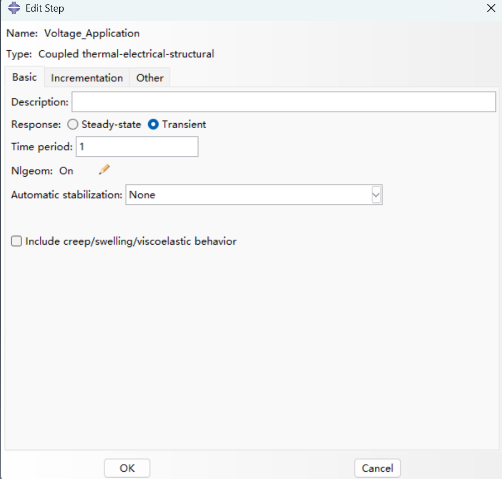Cancel the Edit Step dialog
The image size is (502, 479).
[378, 468]
